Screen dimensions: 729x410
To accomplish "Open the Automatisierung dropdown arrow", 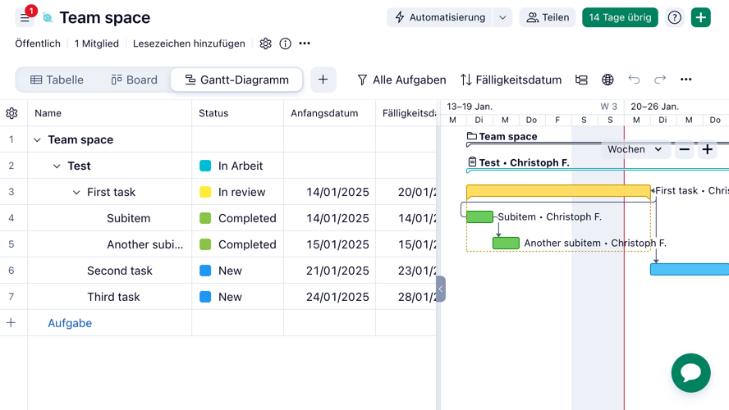I will 502,17.
